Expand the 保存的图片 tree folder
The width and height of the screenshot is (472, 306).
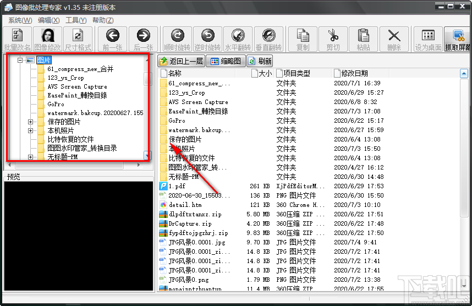point(30,122)
